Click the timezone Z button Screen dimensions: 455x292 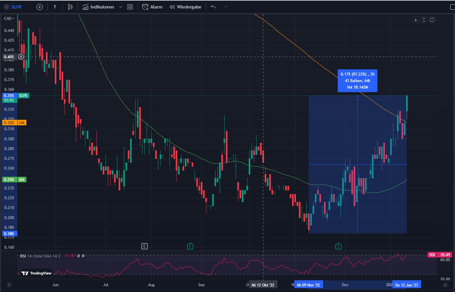[9, 285]
